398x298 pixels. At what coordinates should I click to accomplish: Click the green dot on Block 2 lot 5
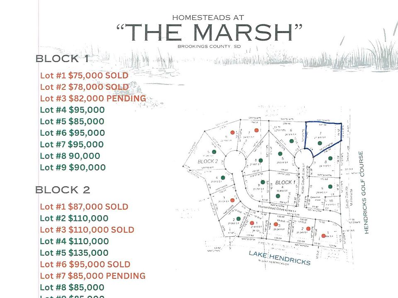(x=214, y=152)
